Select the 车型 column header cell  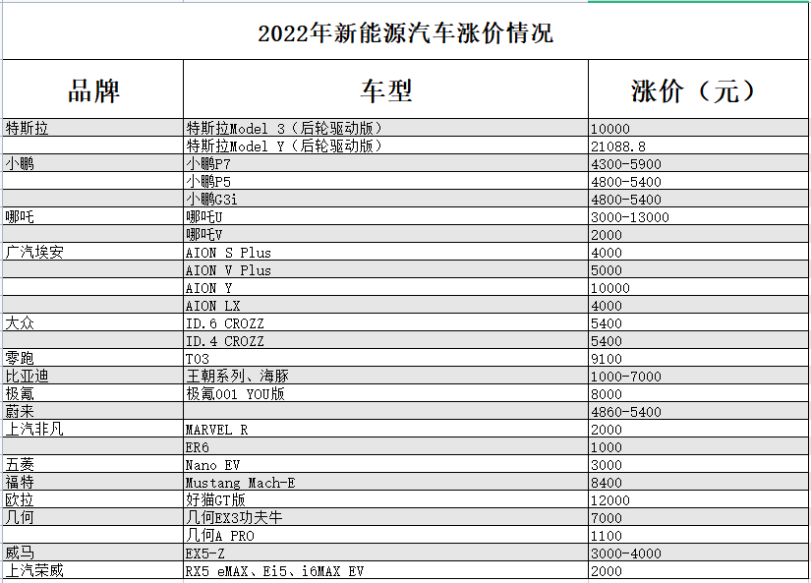pyautogui.click(x=385, y=91)
